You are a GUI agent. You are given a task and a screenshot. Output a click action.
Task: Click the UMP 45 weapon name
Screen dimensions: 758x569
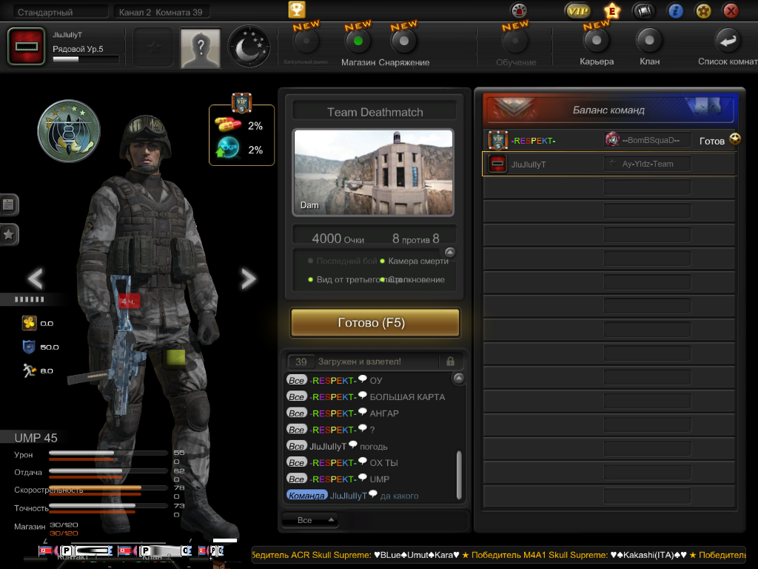click(x=36, y=438)
